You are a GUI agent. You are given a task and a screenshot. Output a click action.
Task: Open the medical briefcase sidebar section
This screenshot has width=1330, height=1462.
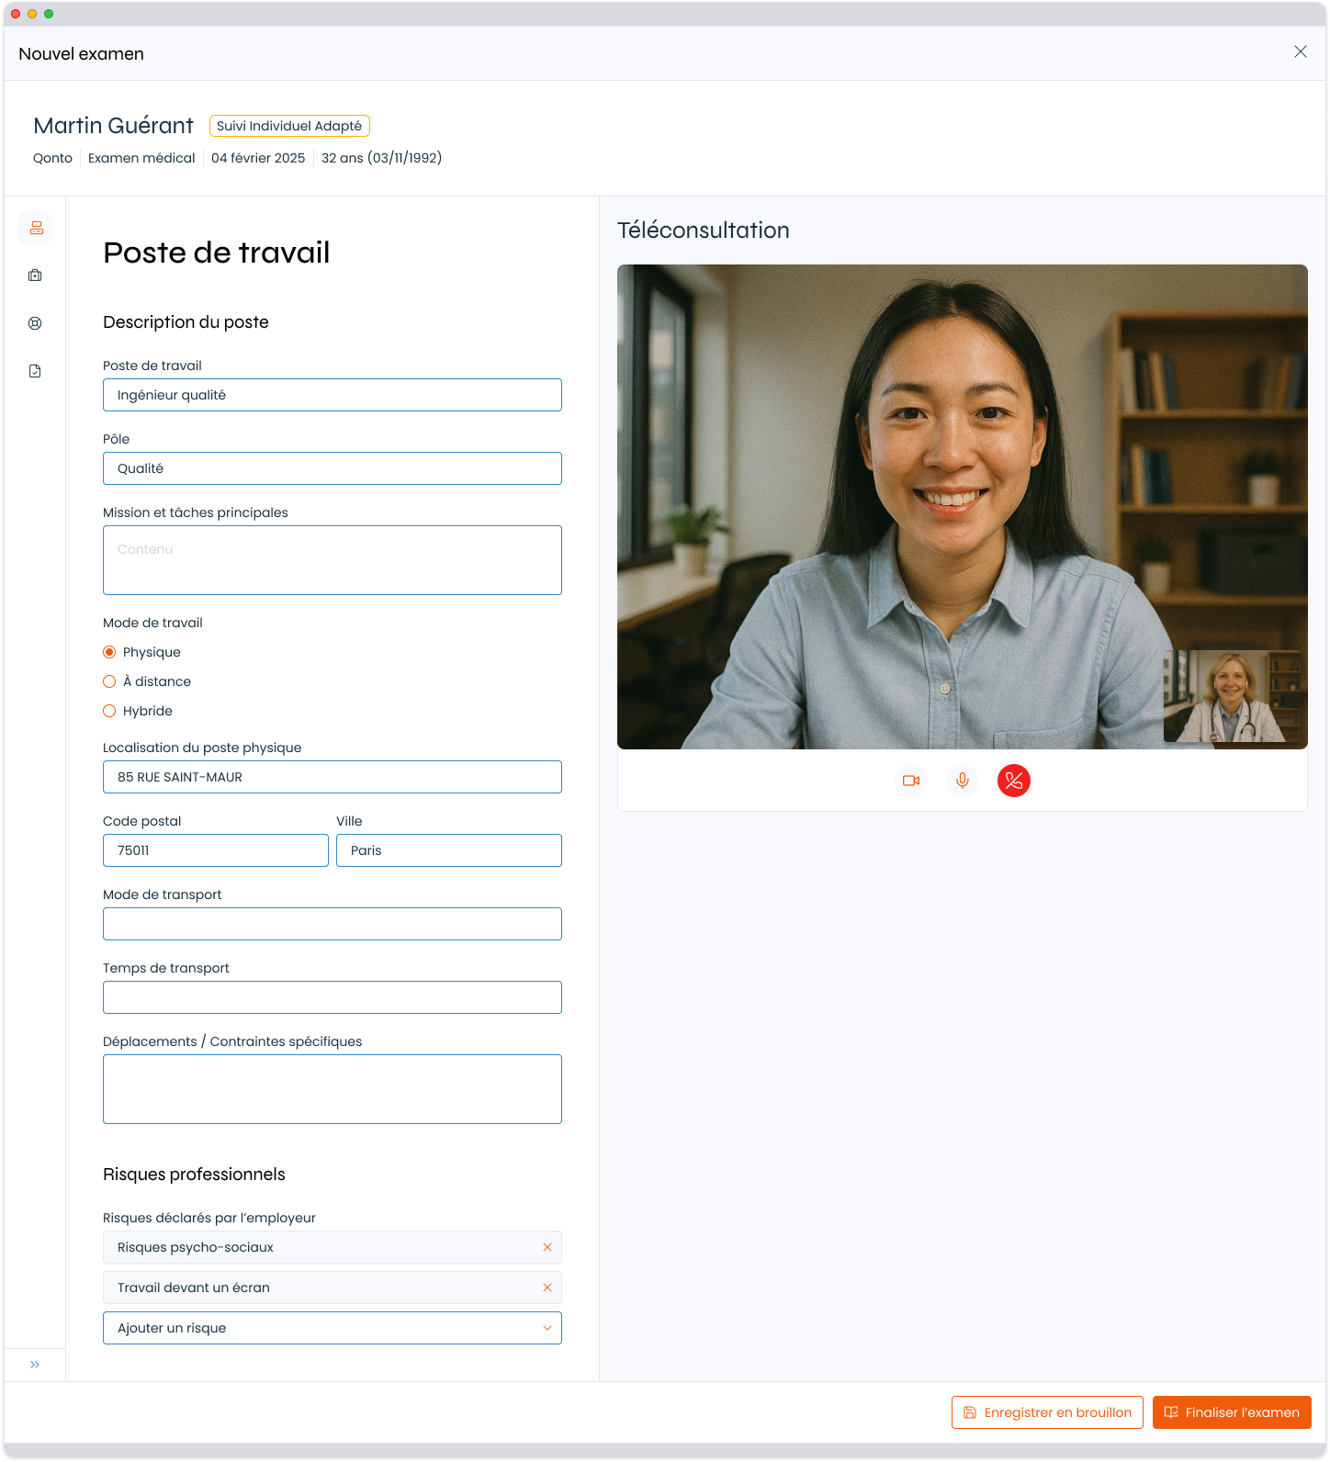click(x=36, y=276)
